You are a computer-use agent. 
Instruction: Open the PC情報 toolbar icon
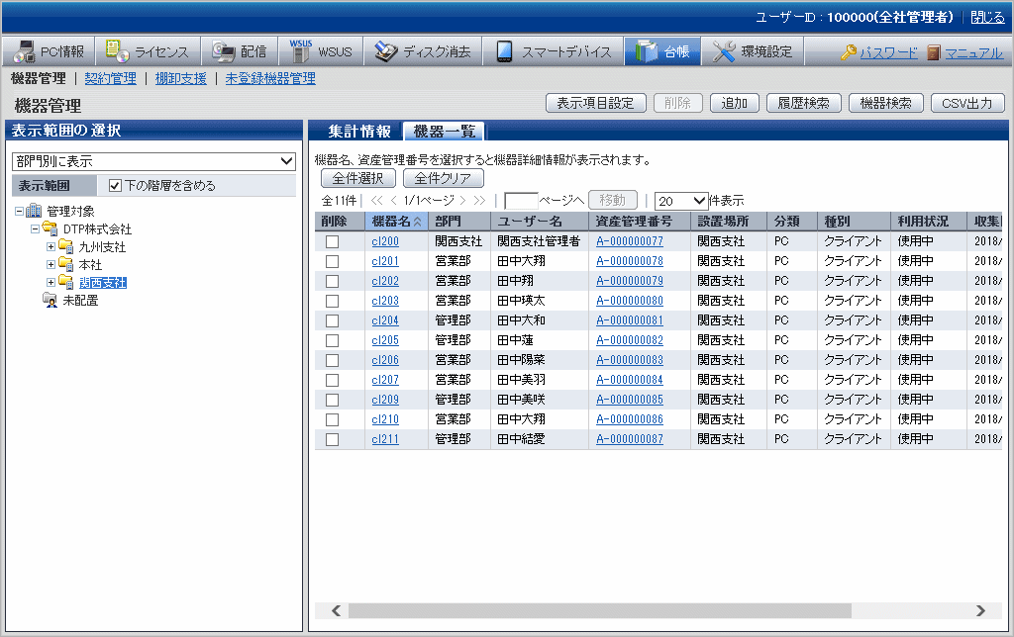(x=25, y=51)
